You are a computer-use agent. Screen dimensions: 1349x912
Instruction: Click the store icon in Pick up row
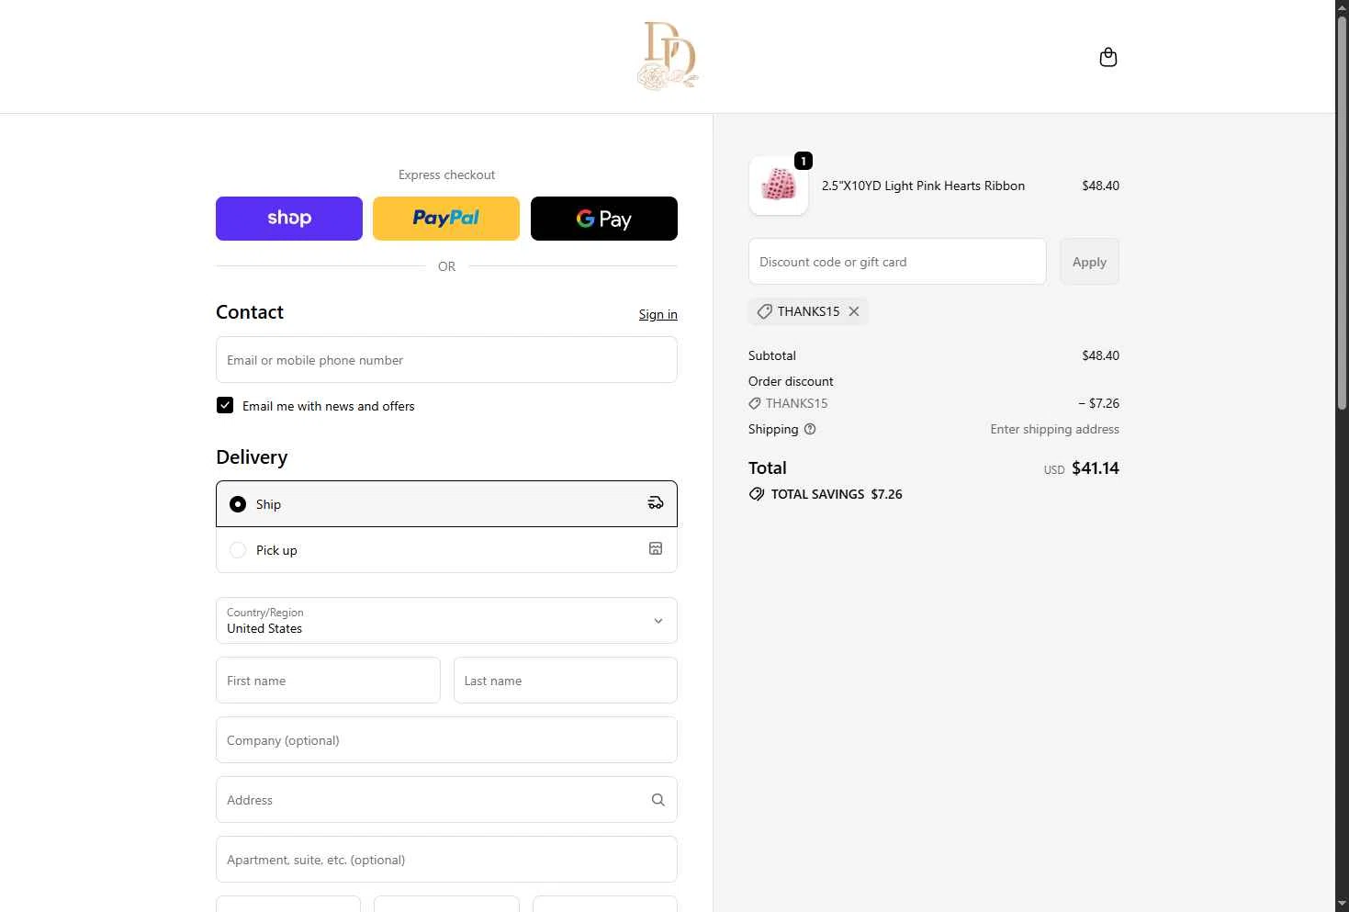click(x=656, y=548)
